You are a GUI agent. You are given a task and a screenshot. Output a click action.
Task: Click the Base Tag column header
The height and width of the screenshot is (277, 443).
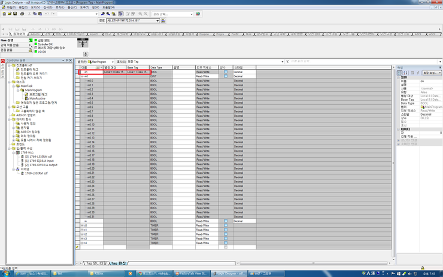138,68
